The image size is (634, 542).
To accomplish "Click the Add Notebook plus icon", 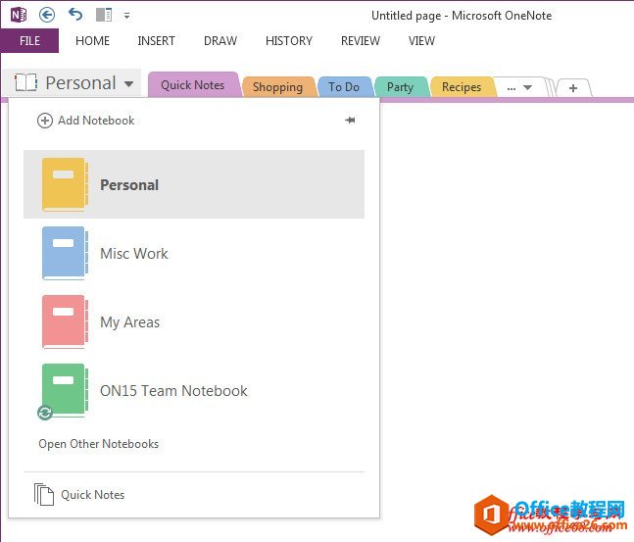I will click(45, 121).
